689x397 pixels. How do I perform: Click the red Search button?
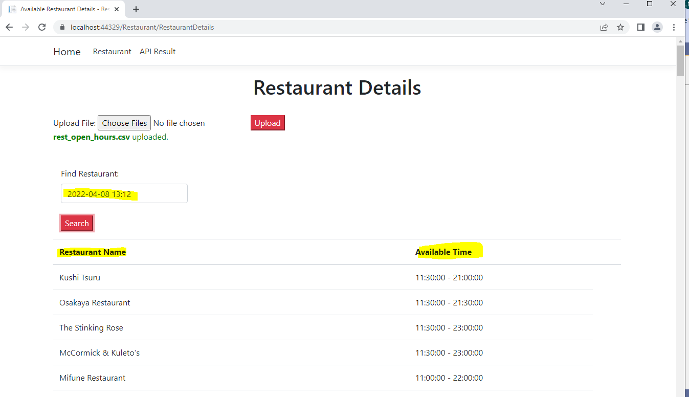point(77,223)
